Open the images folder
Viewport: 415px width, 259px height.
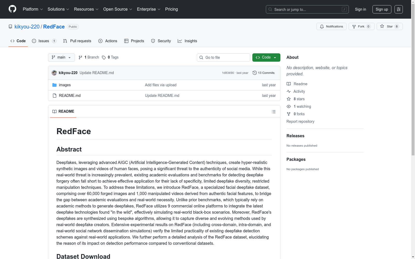pyautogui.click(x=65, y=85)
